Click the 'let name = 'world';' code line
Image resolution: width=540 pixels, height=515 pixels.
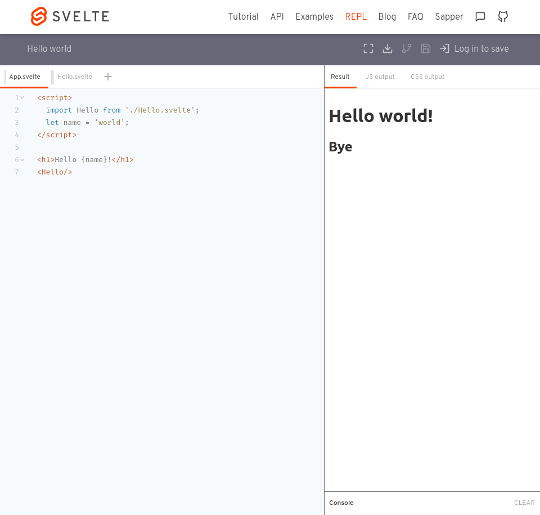coord(87,122)
